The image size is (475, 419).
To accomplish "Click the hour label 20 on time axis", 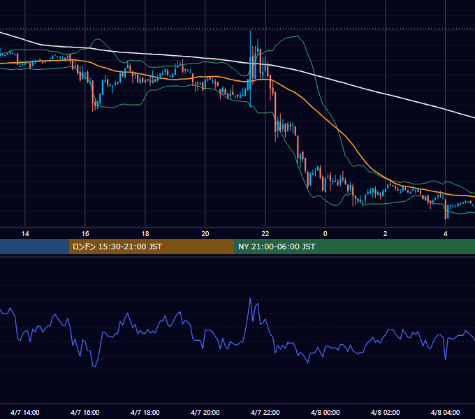I will coord(205,234).
